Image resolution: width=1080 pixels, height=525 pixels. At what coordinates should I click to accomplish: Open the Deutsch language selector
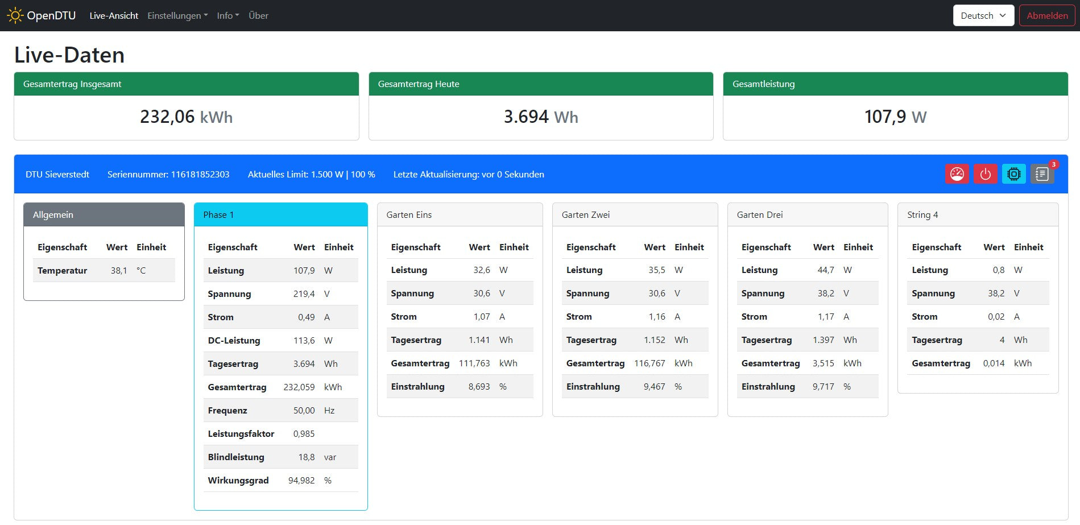tap(983, 15)
